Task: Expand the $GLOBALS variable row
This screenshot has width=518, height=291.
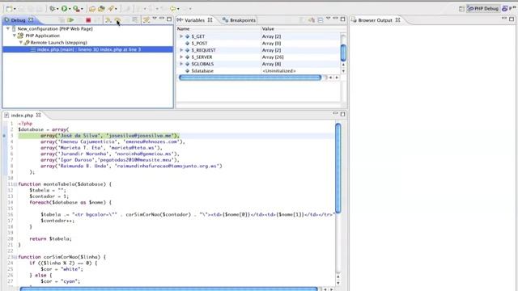Action: 181,64
